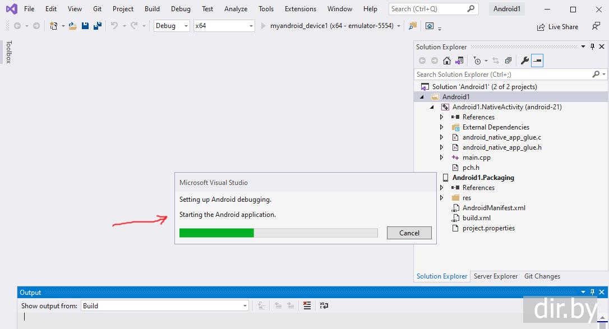Viewport: 609px width, 329px height.
Task: Click the Collapse All icon in Solution Explorer
Action: pyautogui.click(x=508, y=61)
